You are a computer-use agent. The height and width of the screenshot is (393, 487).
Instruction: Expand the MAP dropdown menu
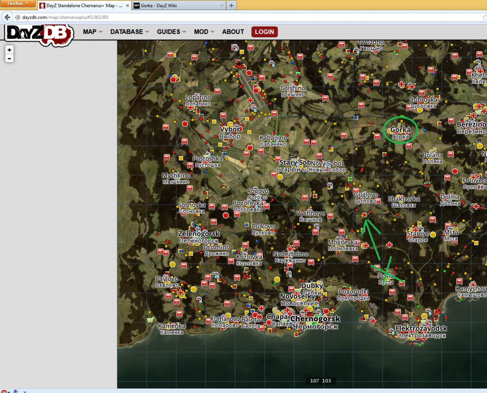93,32
